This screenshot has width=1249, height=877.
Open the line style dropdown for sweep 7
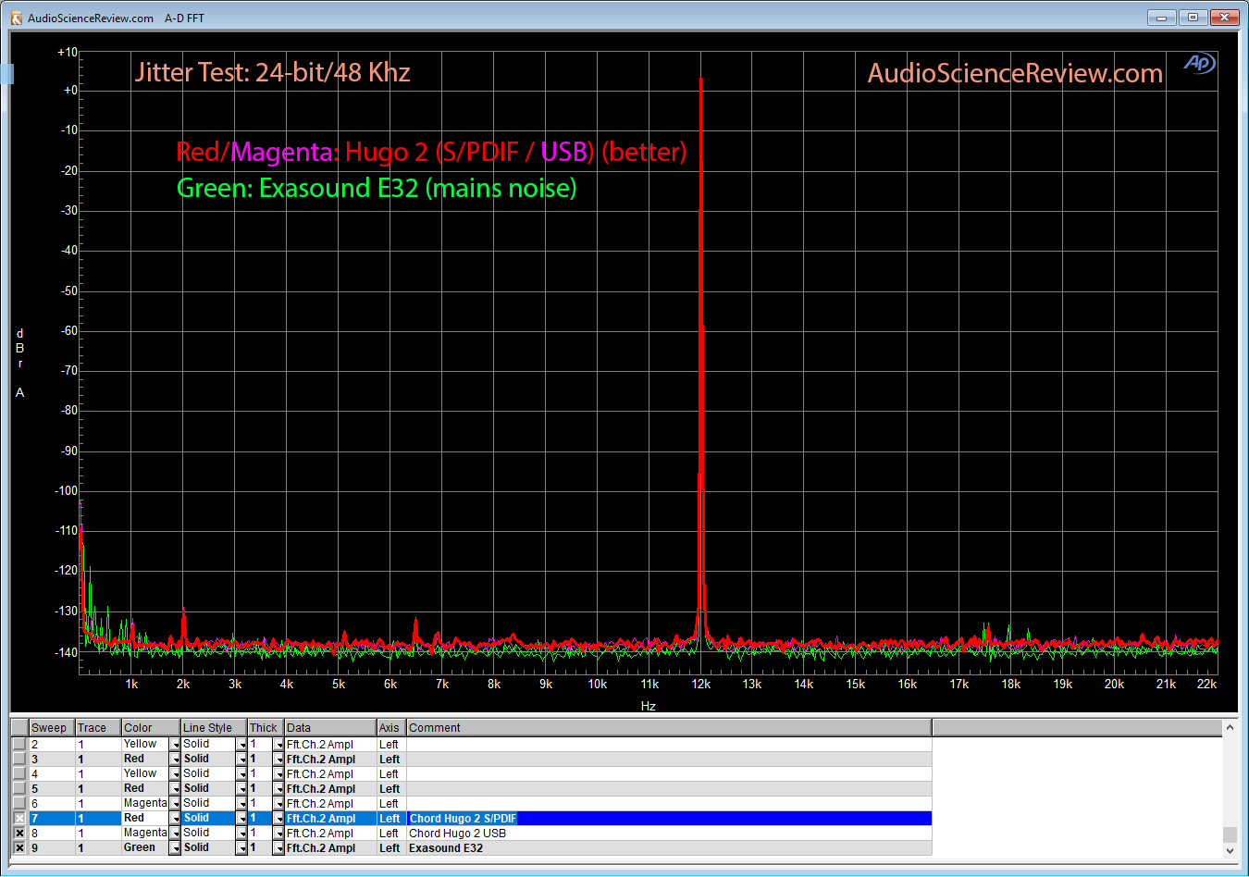click(x=241, y=819)
